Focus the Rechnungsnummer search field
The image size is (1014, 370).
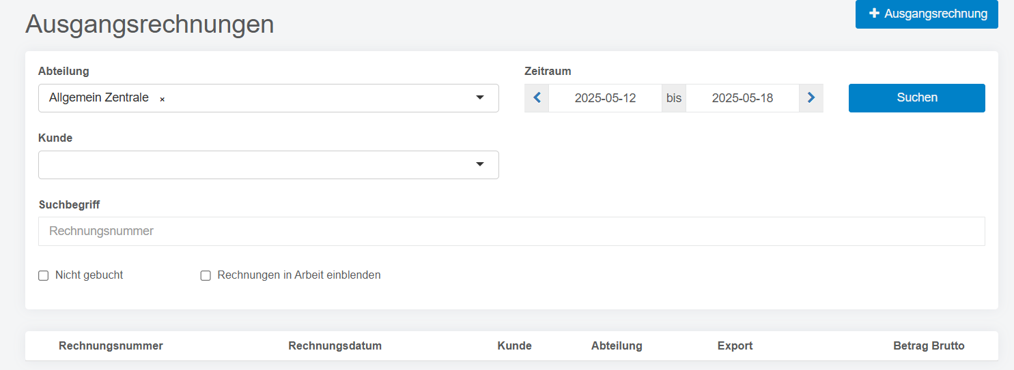[511, 231]
